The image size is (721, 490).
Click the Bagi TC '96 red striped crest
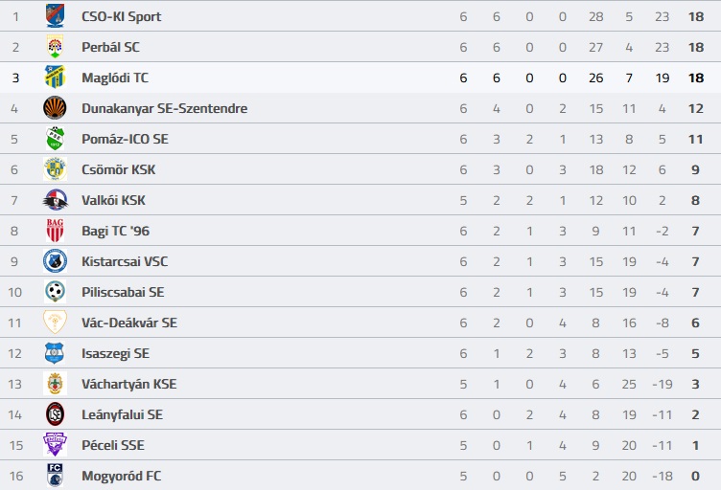click(55, 231)
